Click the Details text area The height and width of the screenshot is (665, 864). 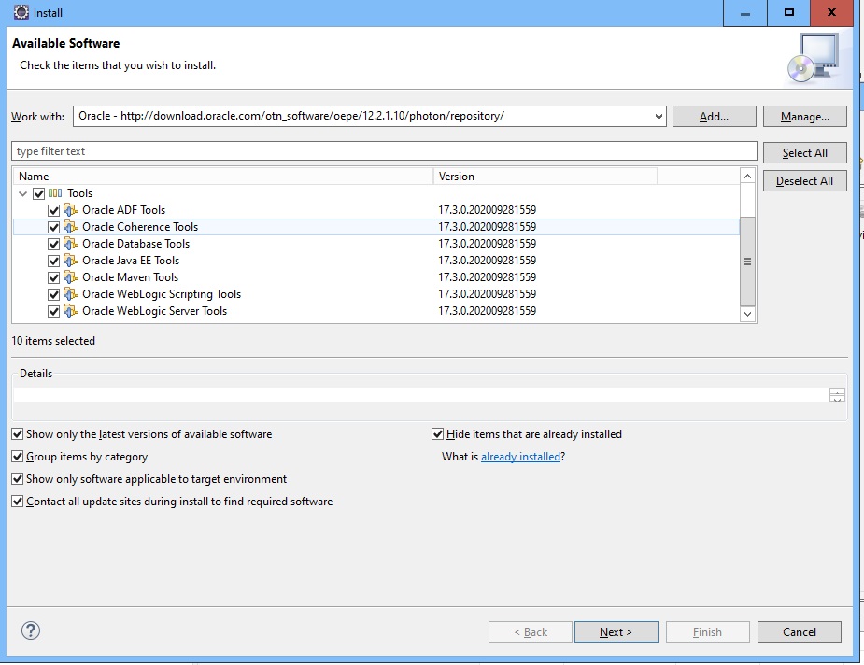click(x=420, y=394)
